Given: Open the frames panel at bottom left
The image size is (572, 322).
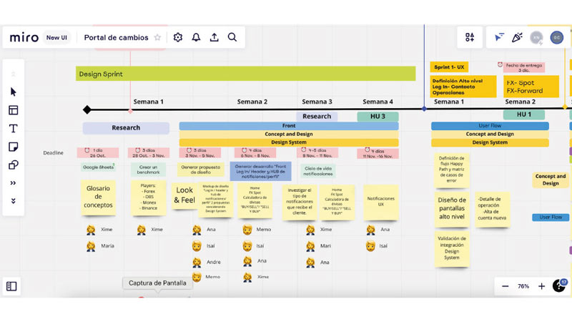Looking at the screenshot, I should pyautogui.click(x=11, y=286).
